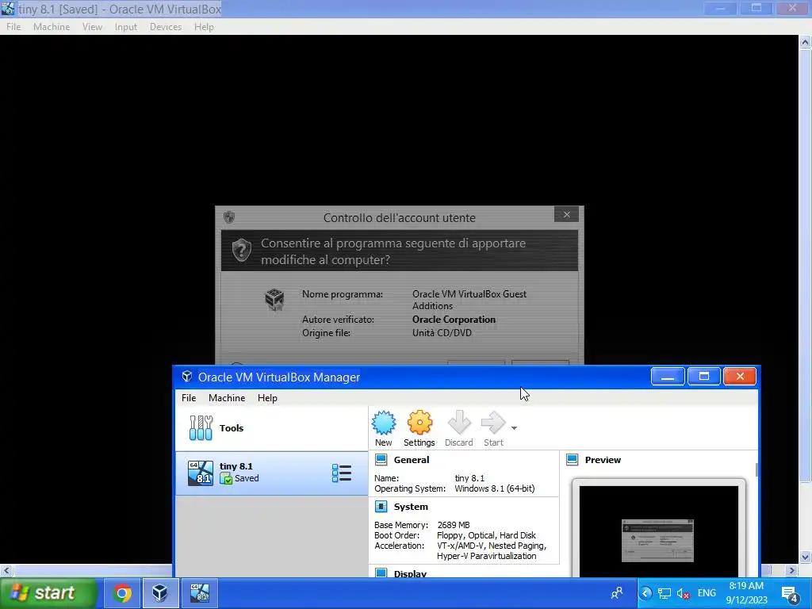The image size is (812, 609).
Task: Open Machine menu in VirtualBox Manager
Action: (227, 398)
